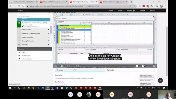This screenshot has width=176, height=99.
Task: Open the Adobe Acrobat extension
Action: (144, 6)
